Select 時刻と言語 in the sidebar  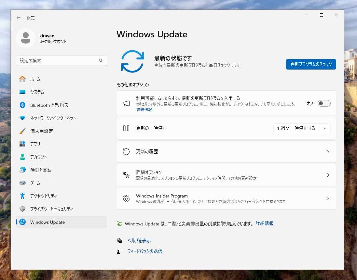point(62,170)
